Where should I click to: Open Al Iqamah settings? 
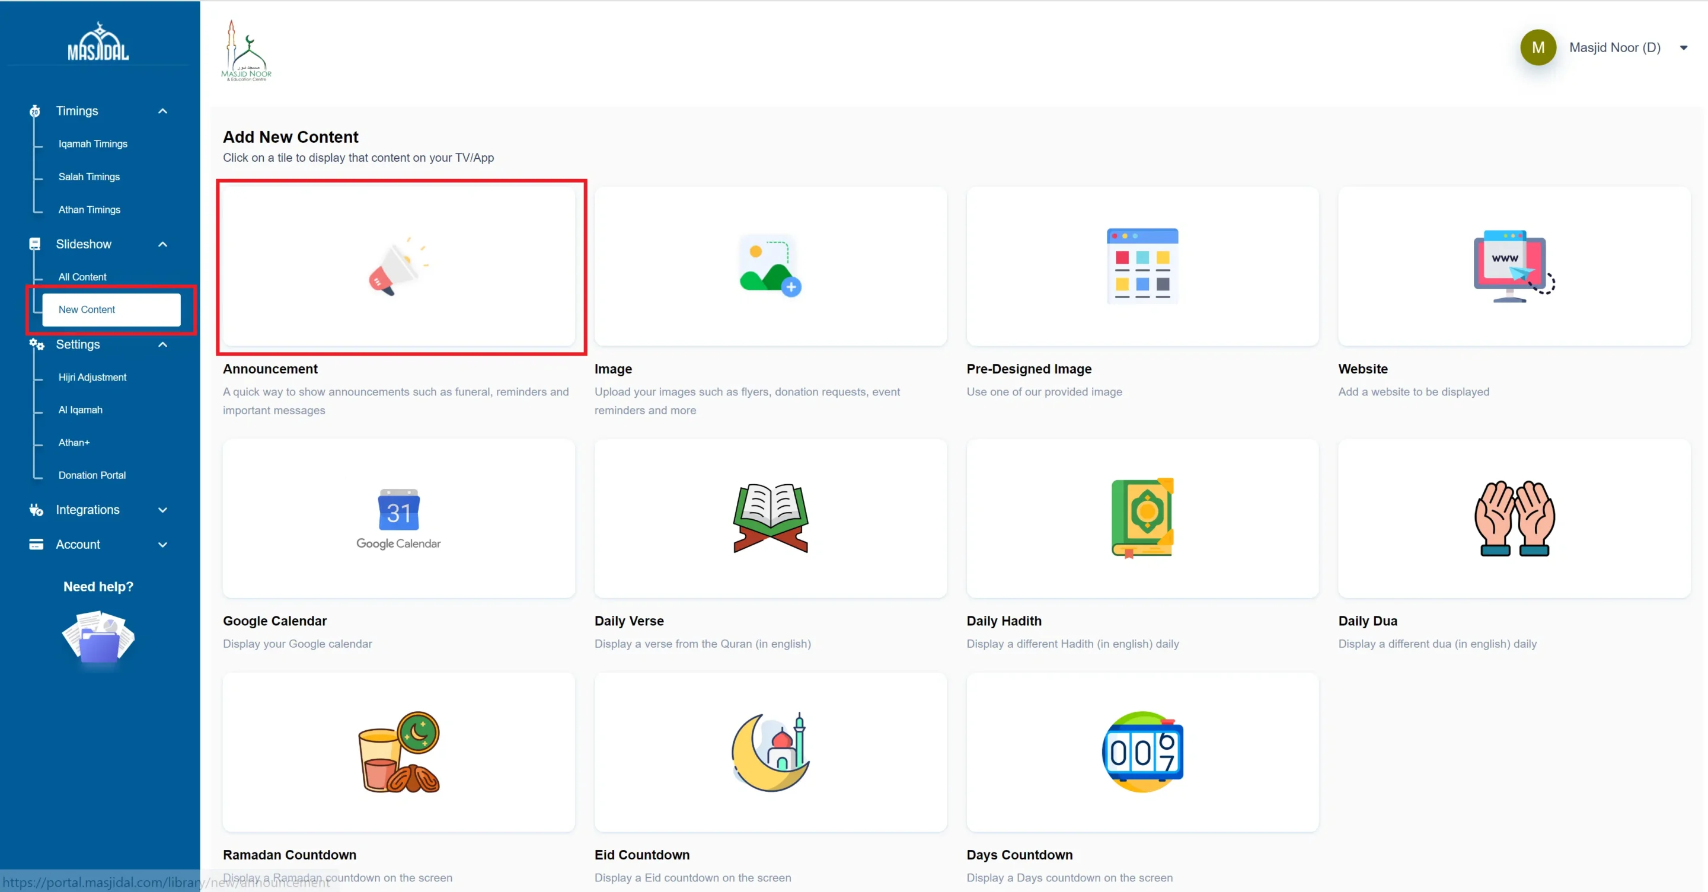tap(80, 410)
